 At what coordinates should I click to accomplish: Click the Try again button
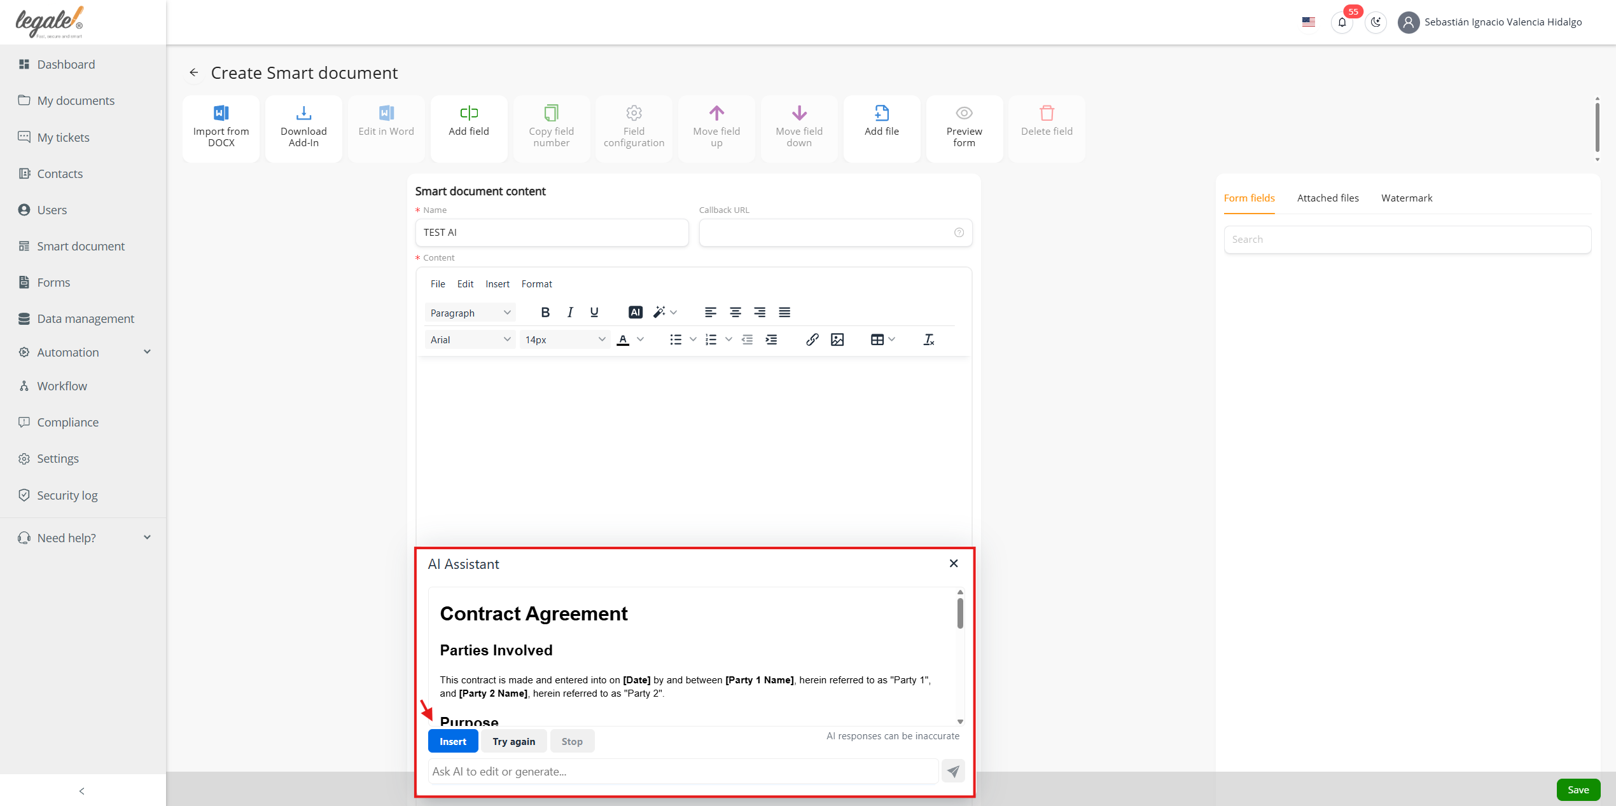[x=513, y=741]
